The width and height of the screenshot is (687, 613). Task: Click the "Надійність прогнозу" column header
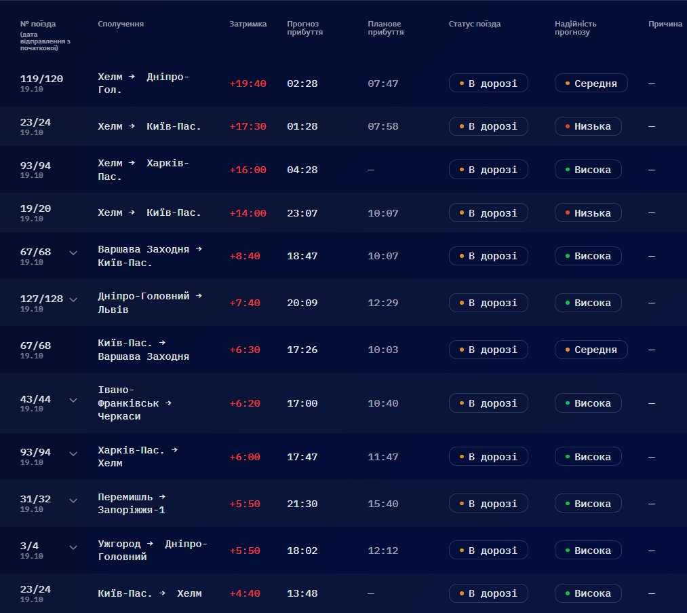point(575,28)
